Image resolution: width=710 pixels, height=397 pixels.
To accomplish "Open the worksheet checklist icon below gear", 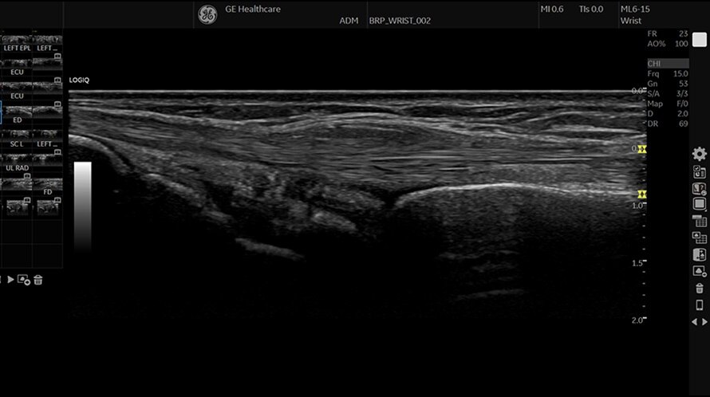I will pos(699,172).
